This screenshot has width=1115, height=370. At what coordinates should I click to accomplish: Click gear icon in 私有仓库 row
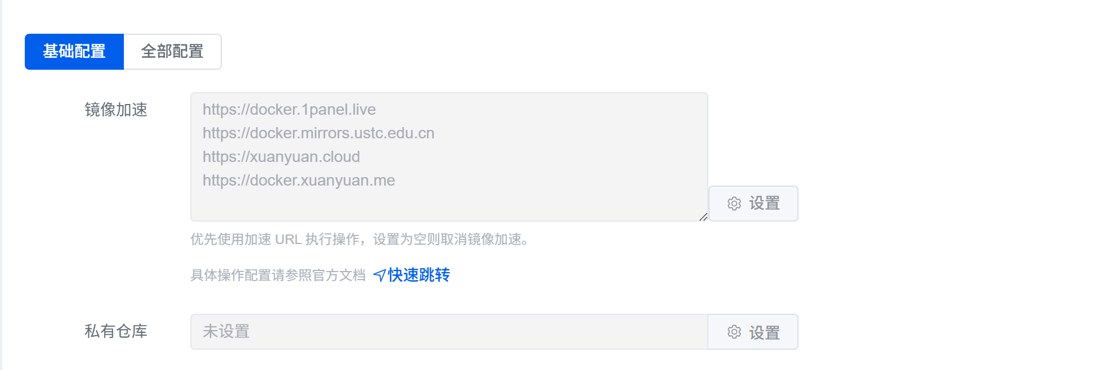[734, 332]
